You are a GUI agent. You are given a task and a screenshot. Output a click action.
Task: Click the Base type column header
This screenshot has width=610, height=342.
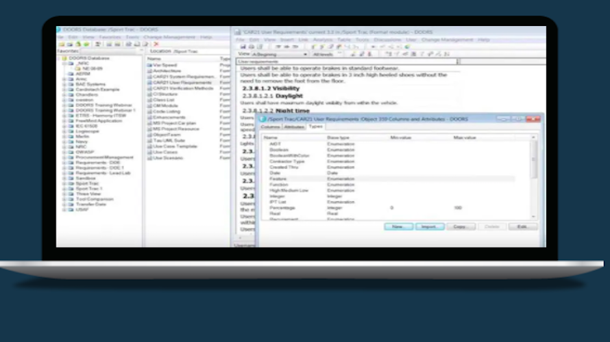pos(338,137)
